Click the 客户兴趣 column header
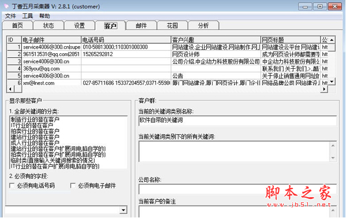Viewport: 346px width, 218px height. click(x=216, y=40)
